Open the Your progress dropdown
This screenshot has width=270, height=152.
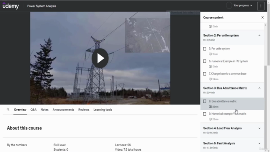pyautogui.click(x=243, y=5)
